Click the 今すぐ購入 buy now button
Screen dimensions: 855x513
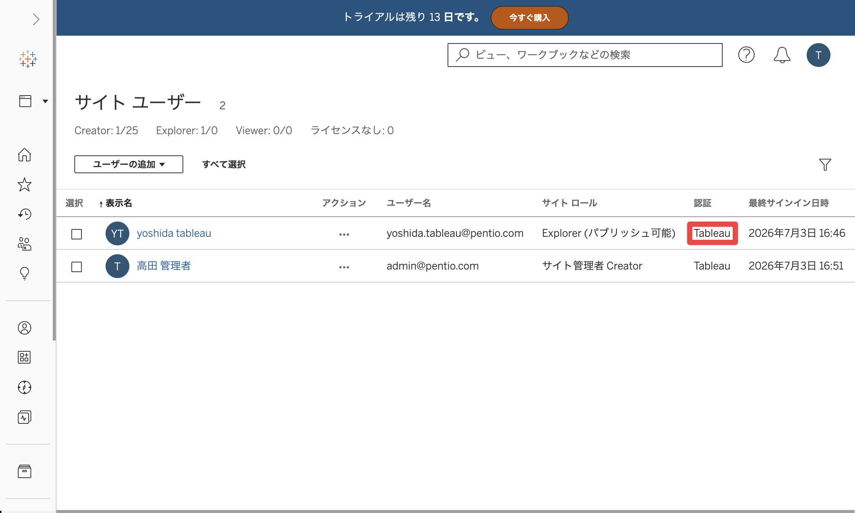click(529, 17)
